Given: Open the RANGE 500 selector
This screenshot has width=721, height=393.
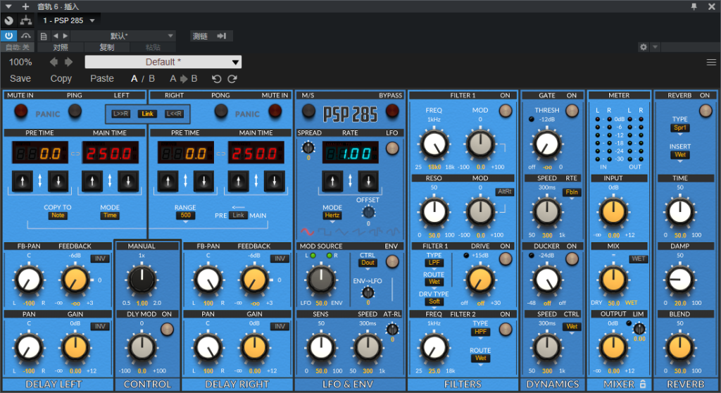Looking at the screenshot, I should click(x=185, y=216).
